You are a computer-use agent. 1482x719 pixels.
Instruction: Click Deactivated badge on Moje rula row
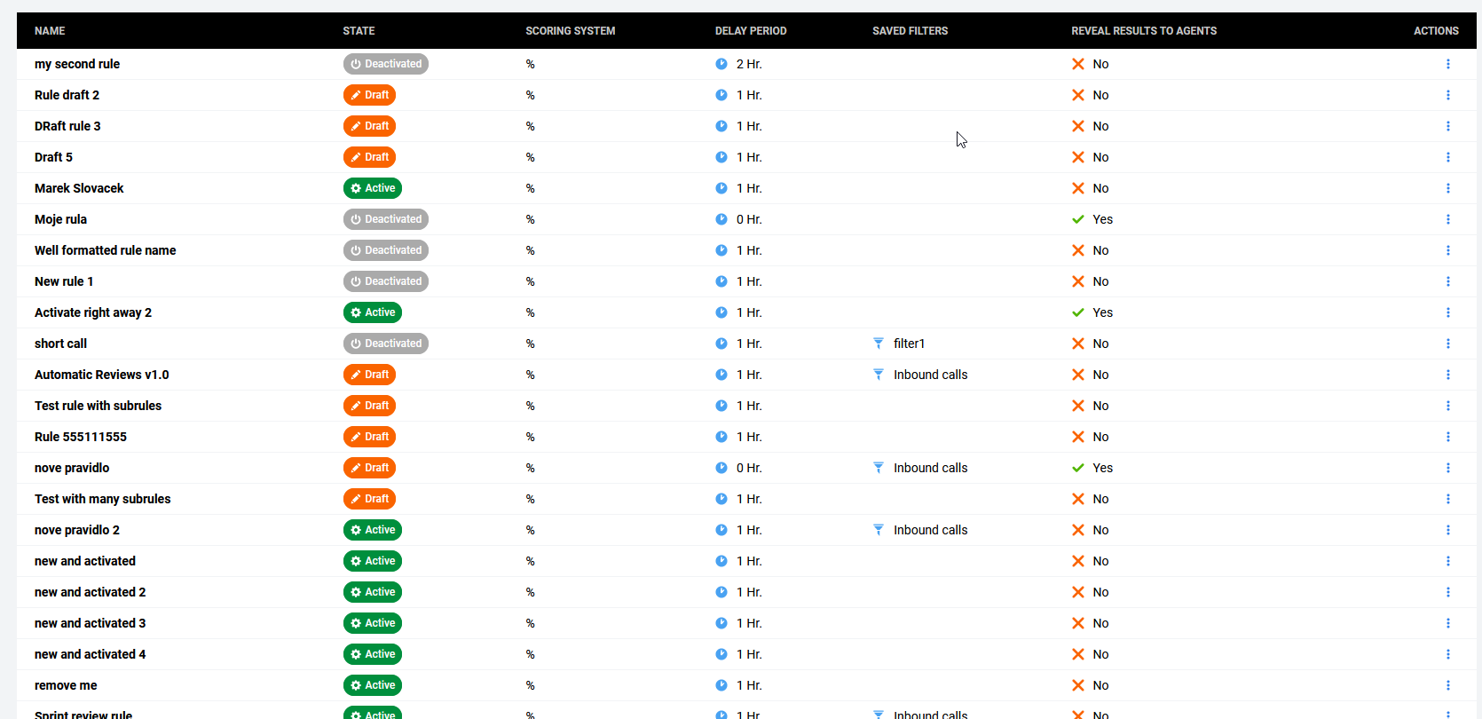[385, 219]
